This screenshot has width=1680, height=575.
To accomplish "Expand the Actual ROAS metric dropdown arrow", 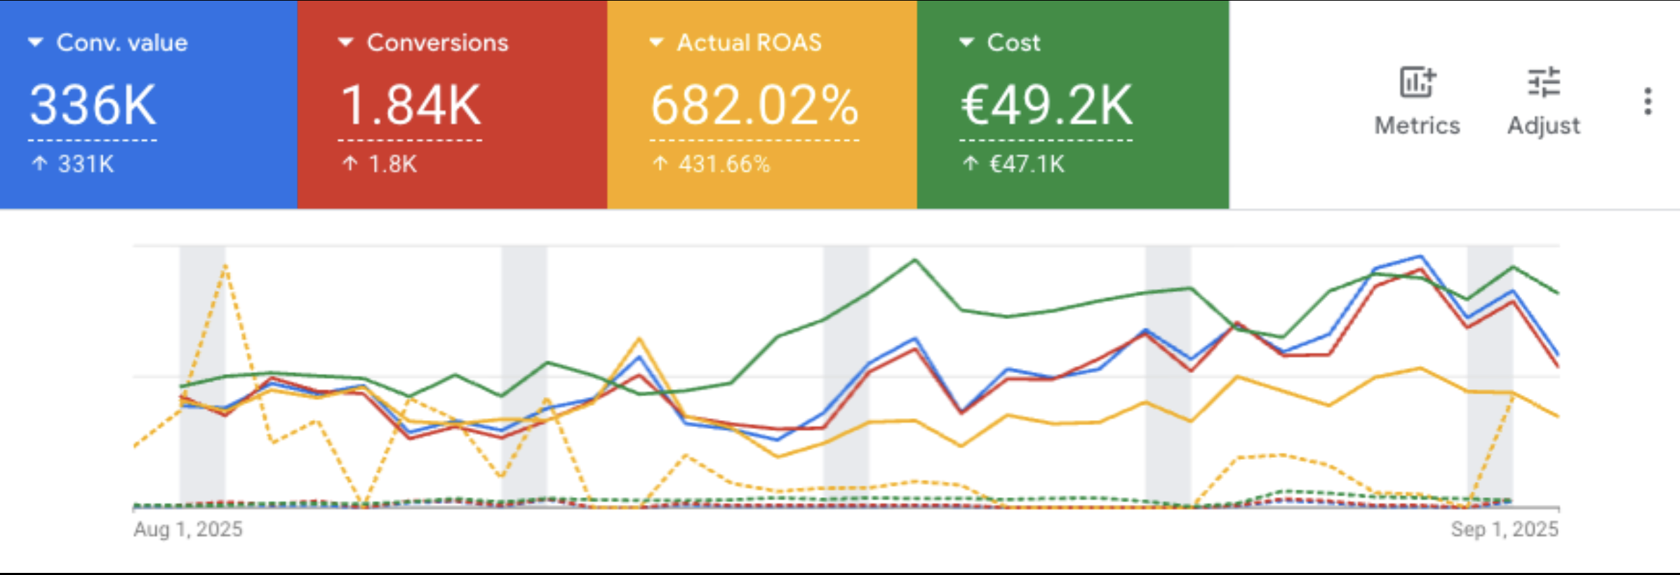I will [656, 43].
